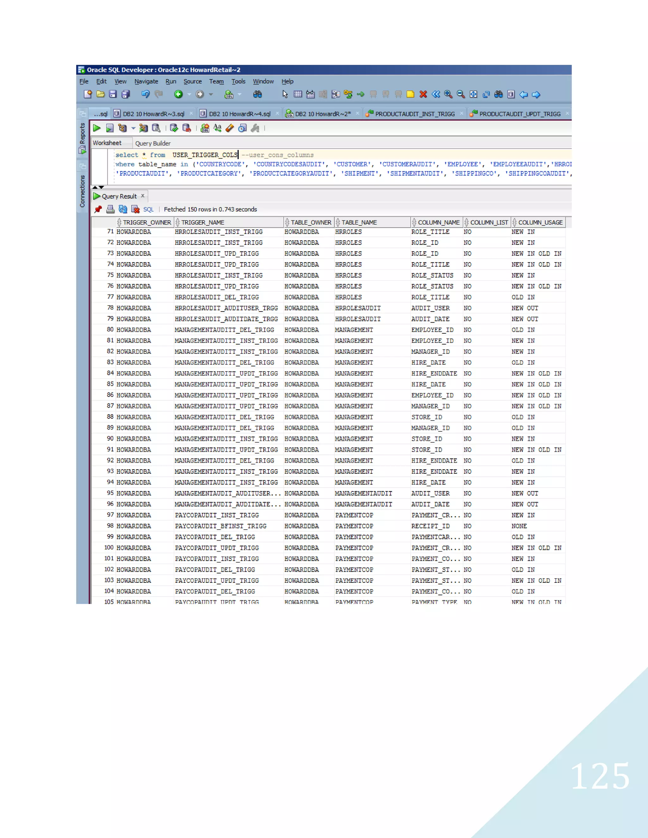Click the SQL link in Query Result toolbar

click(x=148, y=209)
